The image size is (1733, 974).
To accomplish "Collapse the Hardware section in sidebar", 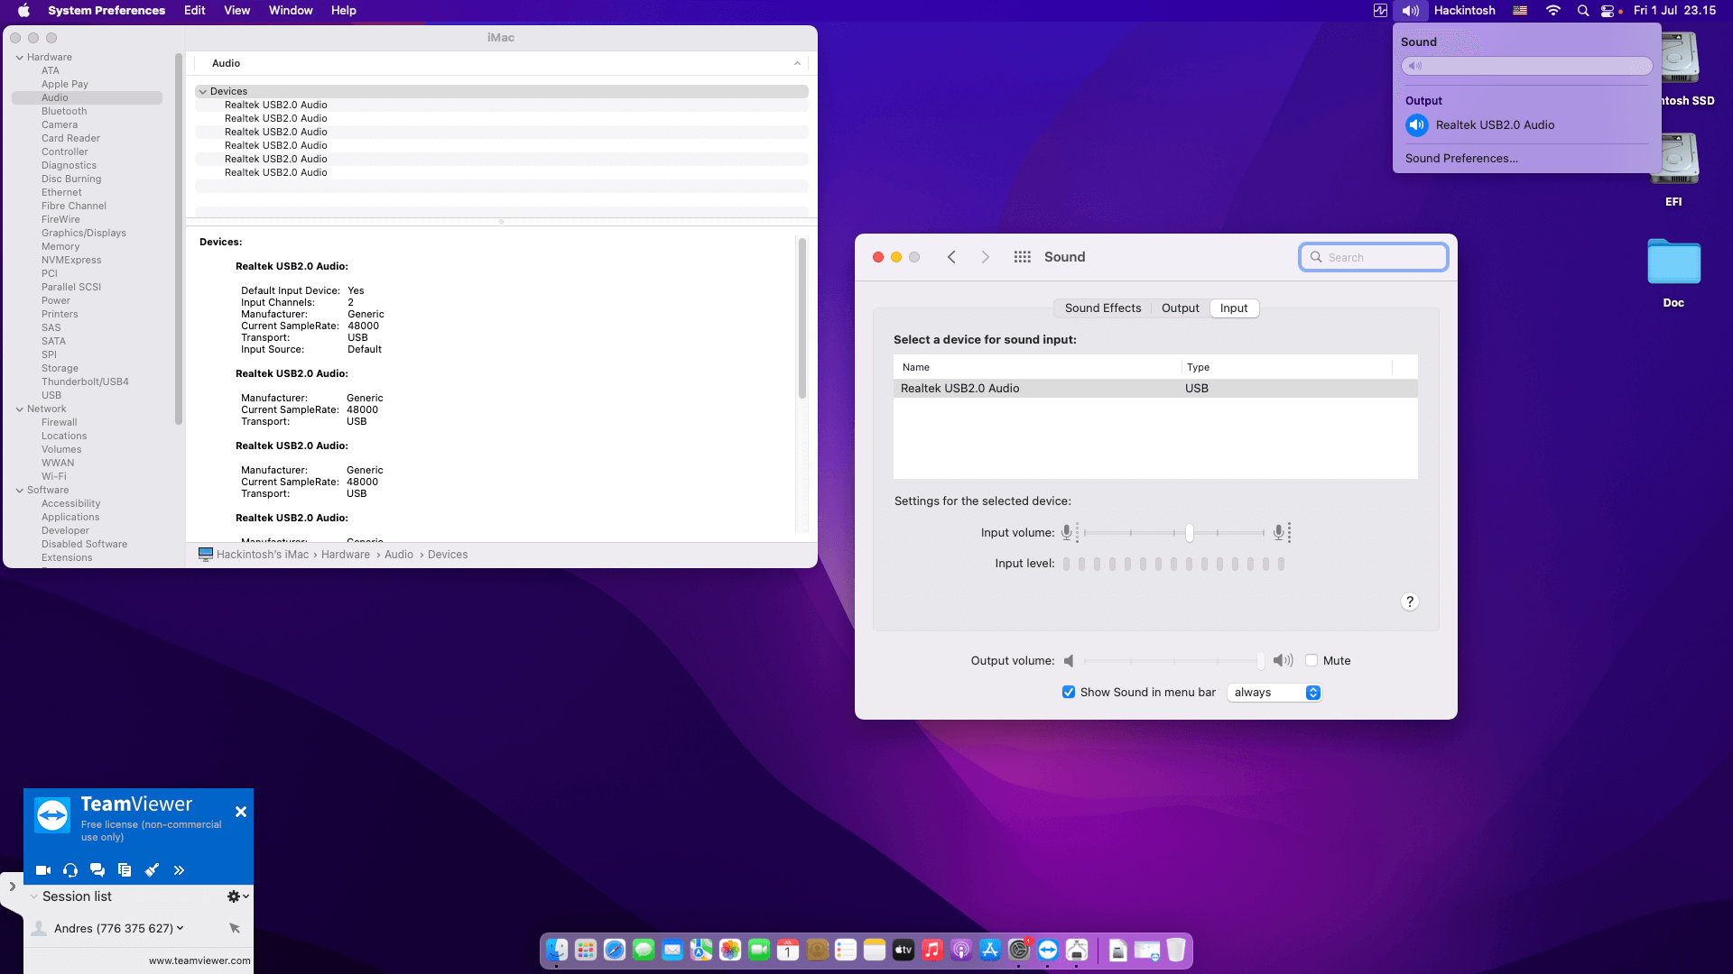I will [x=20, y=57].
